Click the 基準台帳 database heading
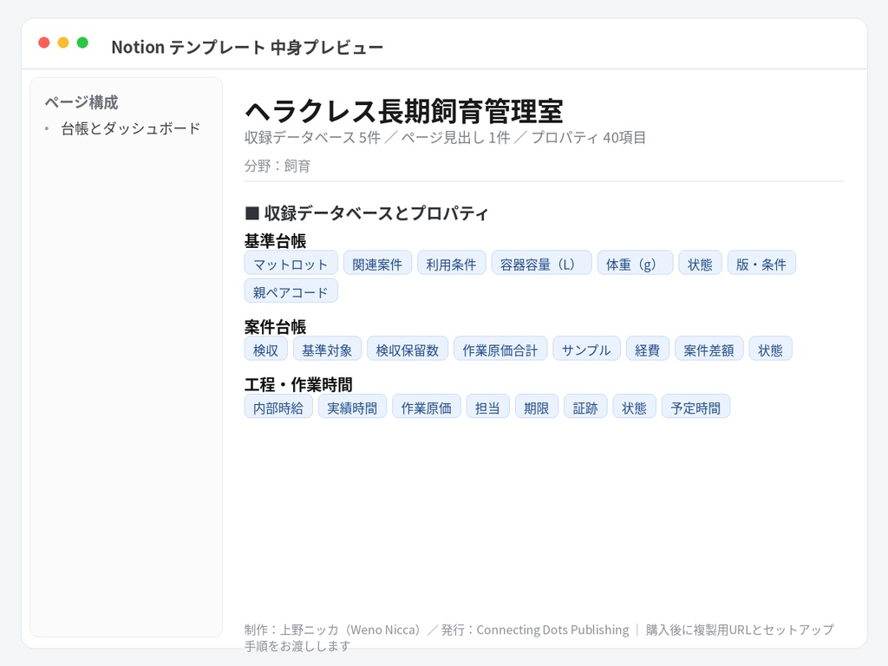This screenshot has width=888, height=666. [275, 241]
